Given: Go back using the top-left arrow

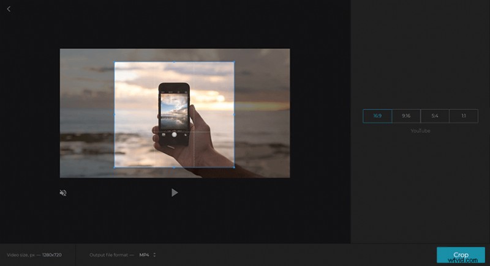Looking at the screenshot, I should (9, 9).
